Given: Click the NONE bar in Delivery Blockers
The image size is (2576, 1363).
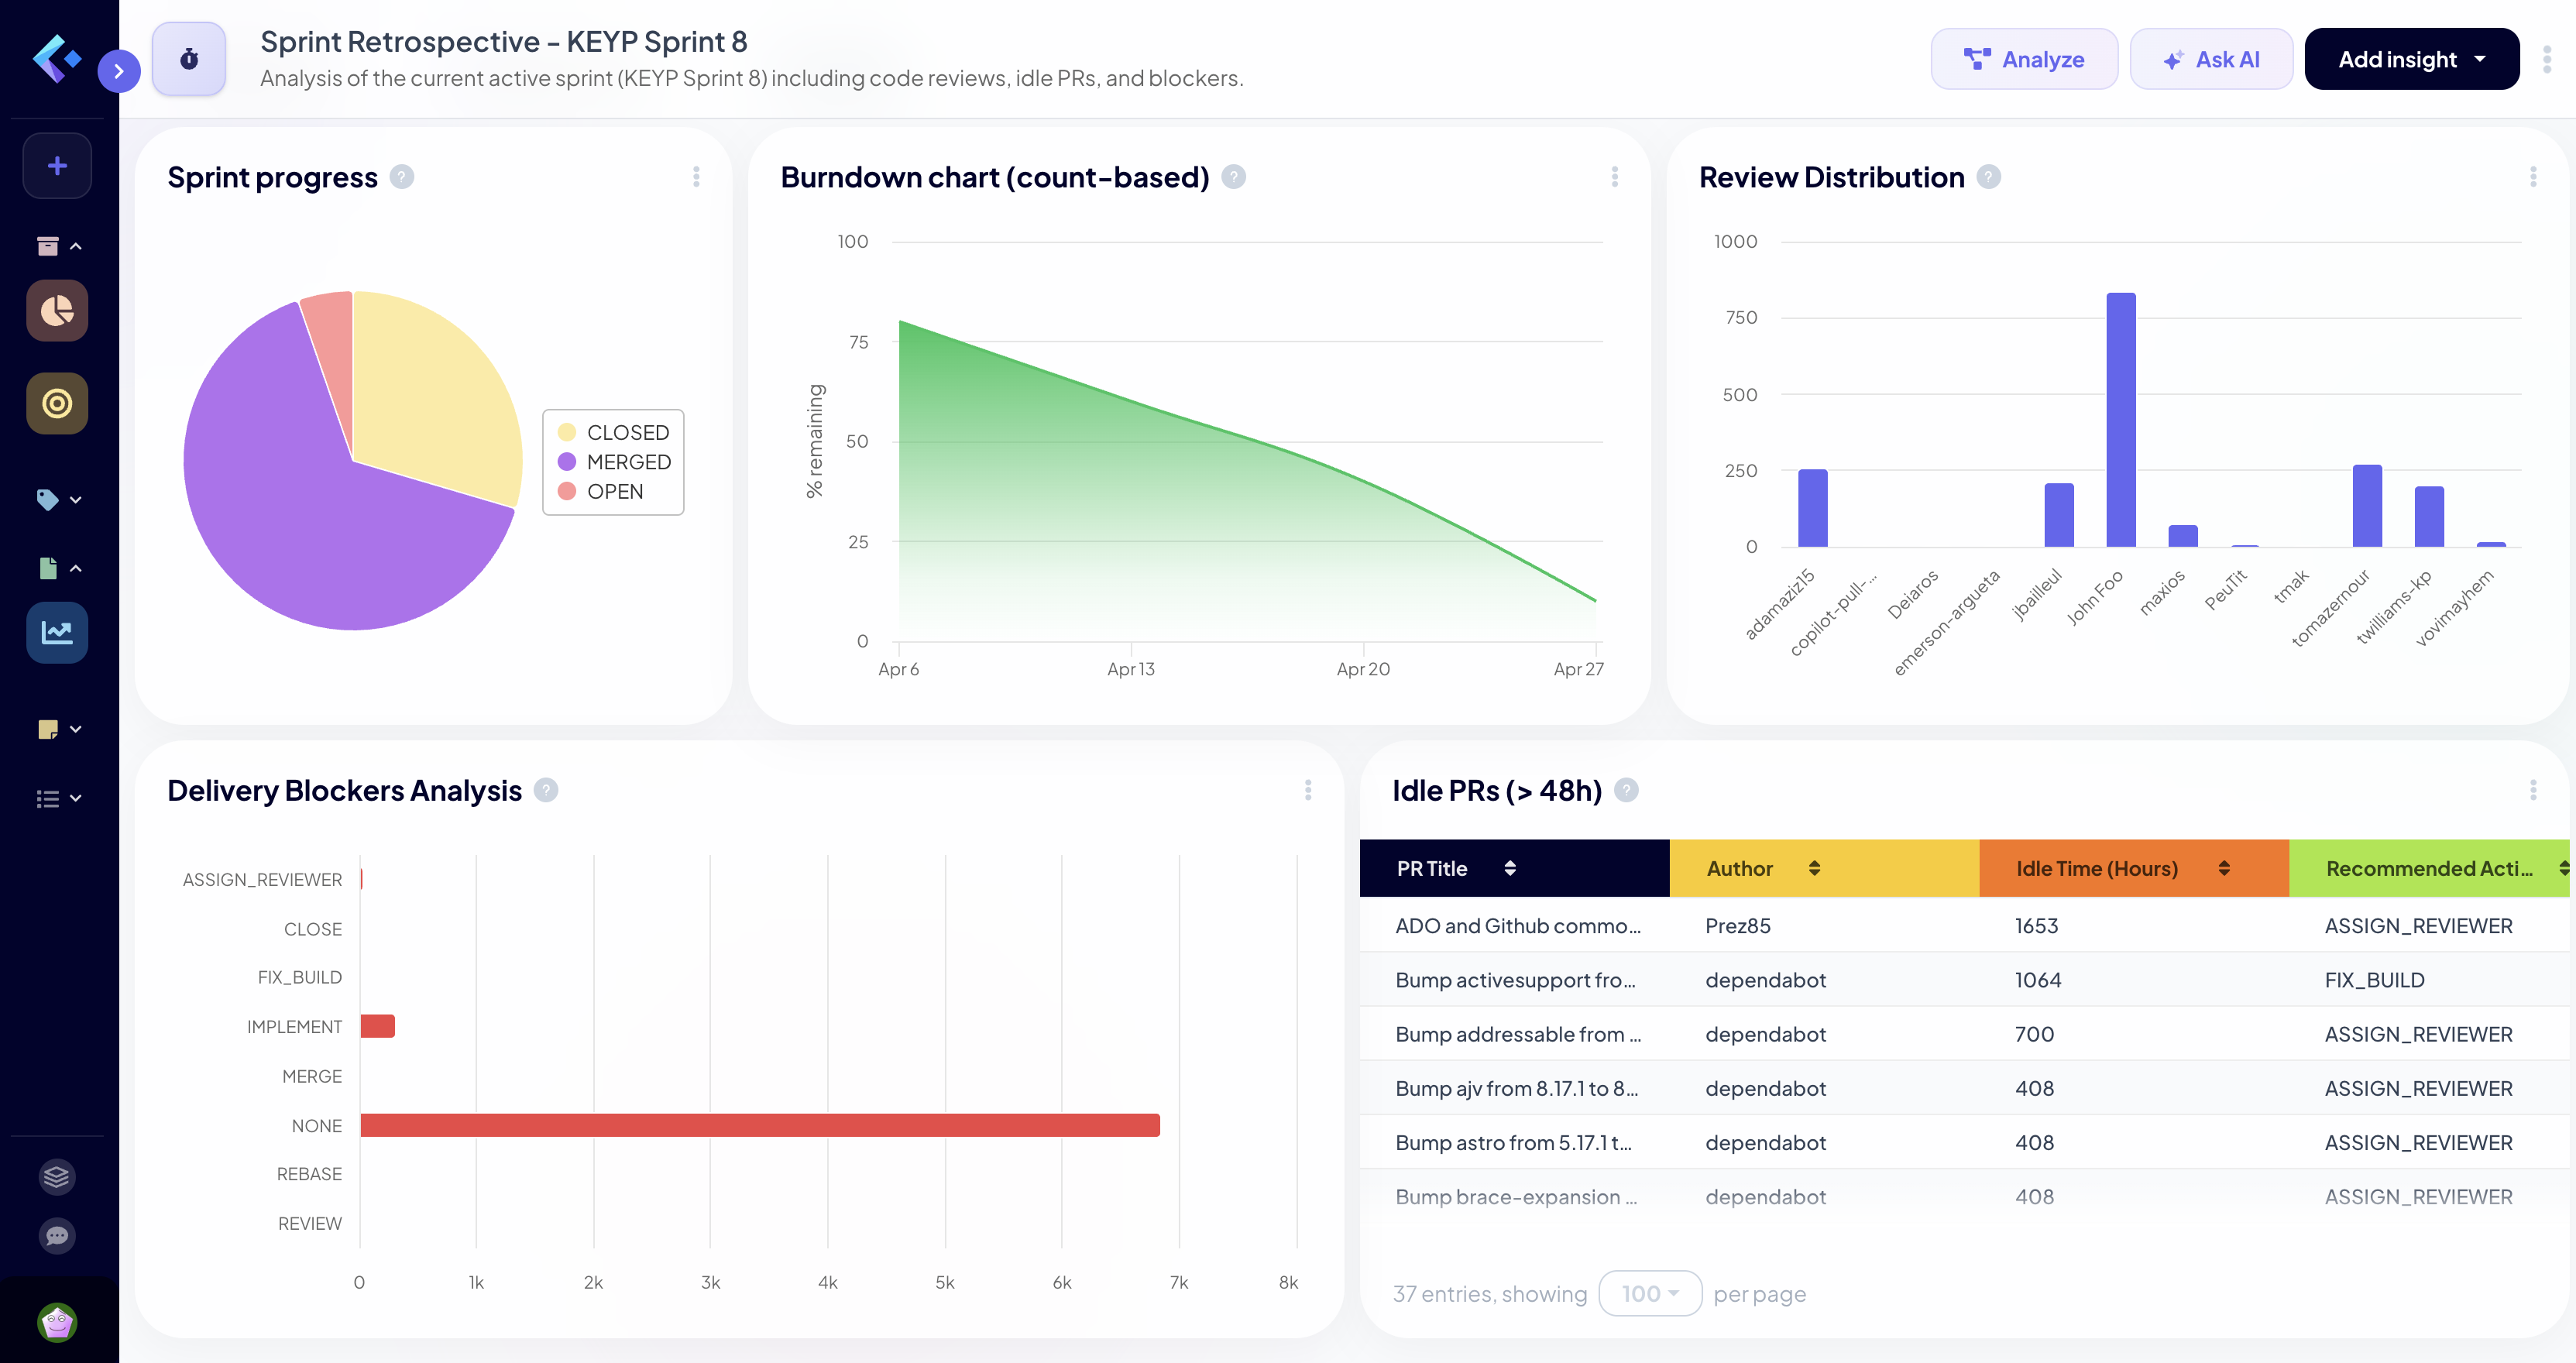Looking at the screenshot, I should click(760, 1125).
